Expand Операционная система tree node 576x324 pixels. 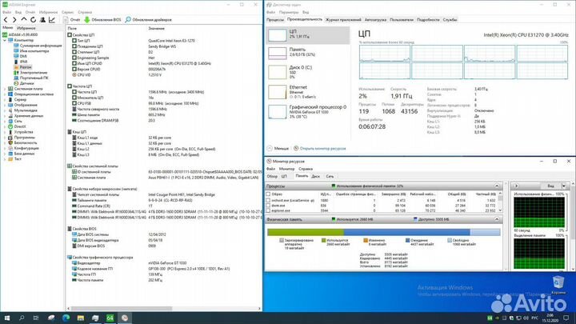[x=5, y=94]
